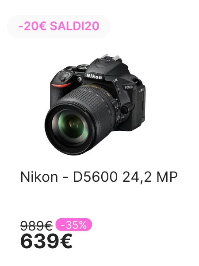Click the red accent on camera grip
199x266 pixels.
pyautogui.click(x=61, y=85)
